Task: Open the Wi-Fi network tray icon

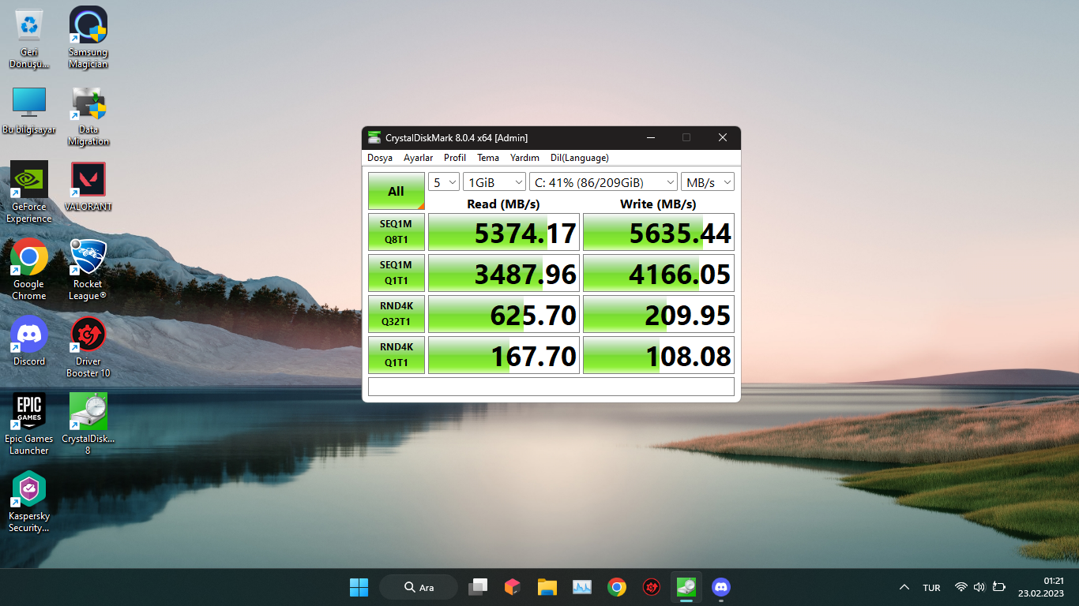Action: tap(961, 587)
